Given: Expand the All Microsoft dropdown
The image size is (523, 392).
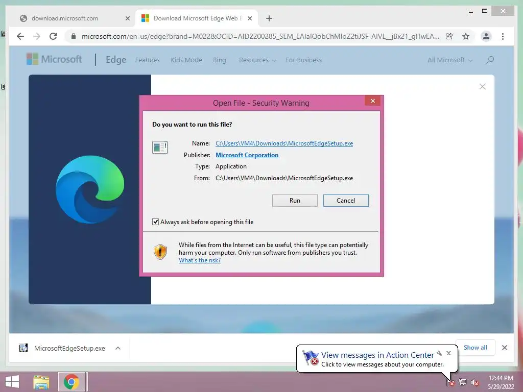Looking at the screenshot, I should tap(450, 60).
